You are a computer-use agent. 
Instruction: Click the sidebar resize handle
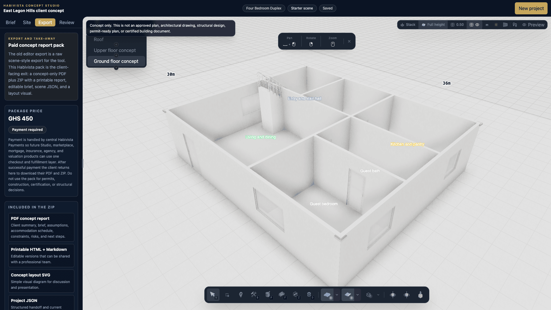(83, 163)
